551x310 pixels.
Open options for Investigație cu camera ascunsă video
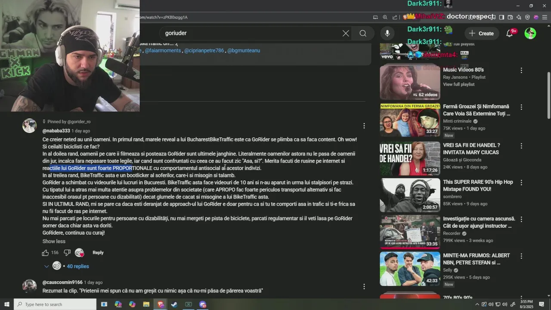(x=521, y=219)
